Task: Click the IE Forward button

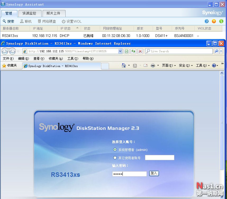Action: click(x=12, y=51)
